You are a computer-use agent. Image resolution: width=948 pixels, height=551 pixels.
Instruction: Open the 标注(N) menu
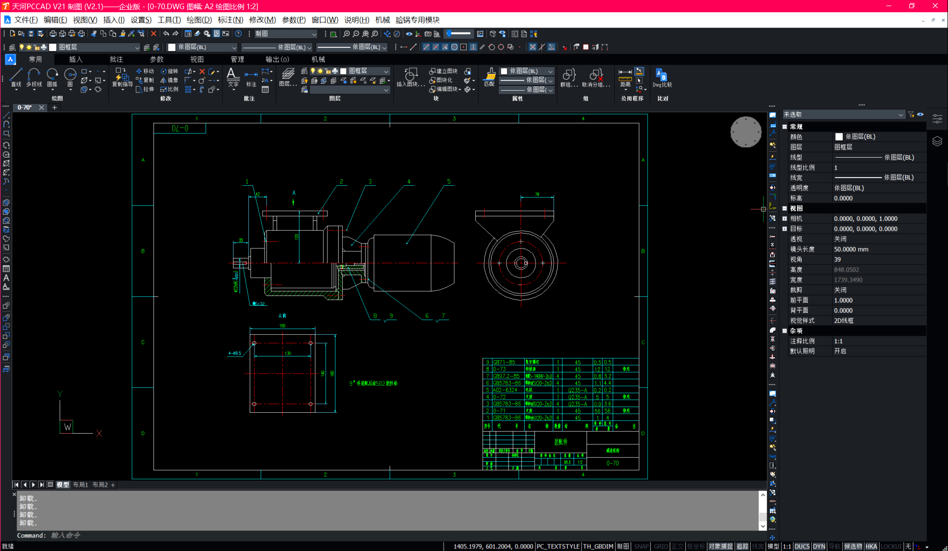230,20
